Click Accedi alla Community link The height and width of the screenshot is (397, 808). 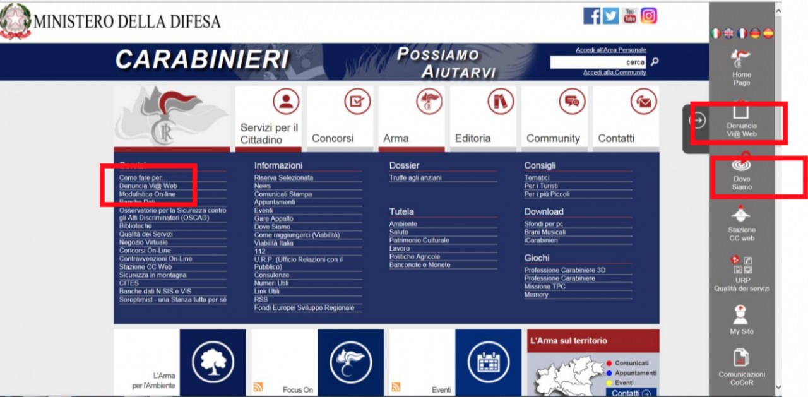coord(615,73)
